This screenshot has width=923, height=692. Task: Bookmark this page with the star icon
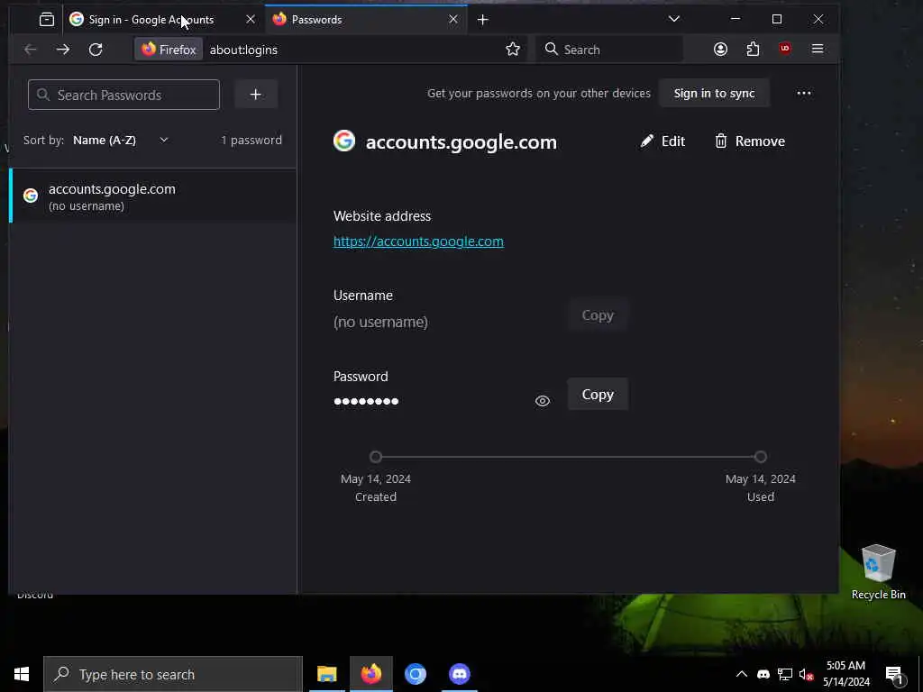click(513, 50)
